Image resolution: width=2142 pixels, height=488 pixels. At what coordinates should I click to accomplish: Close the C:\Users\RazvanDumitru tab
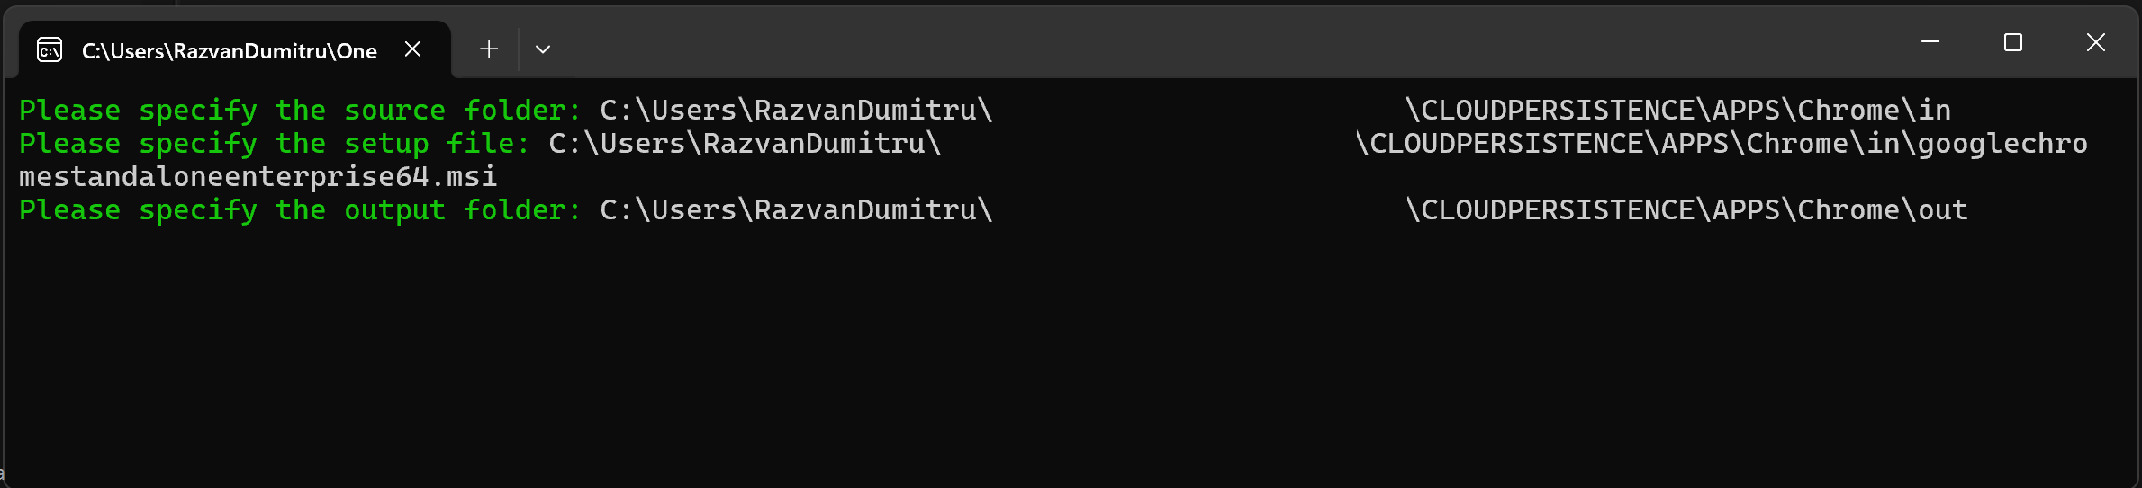coord(412,49)
